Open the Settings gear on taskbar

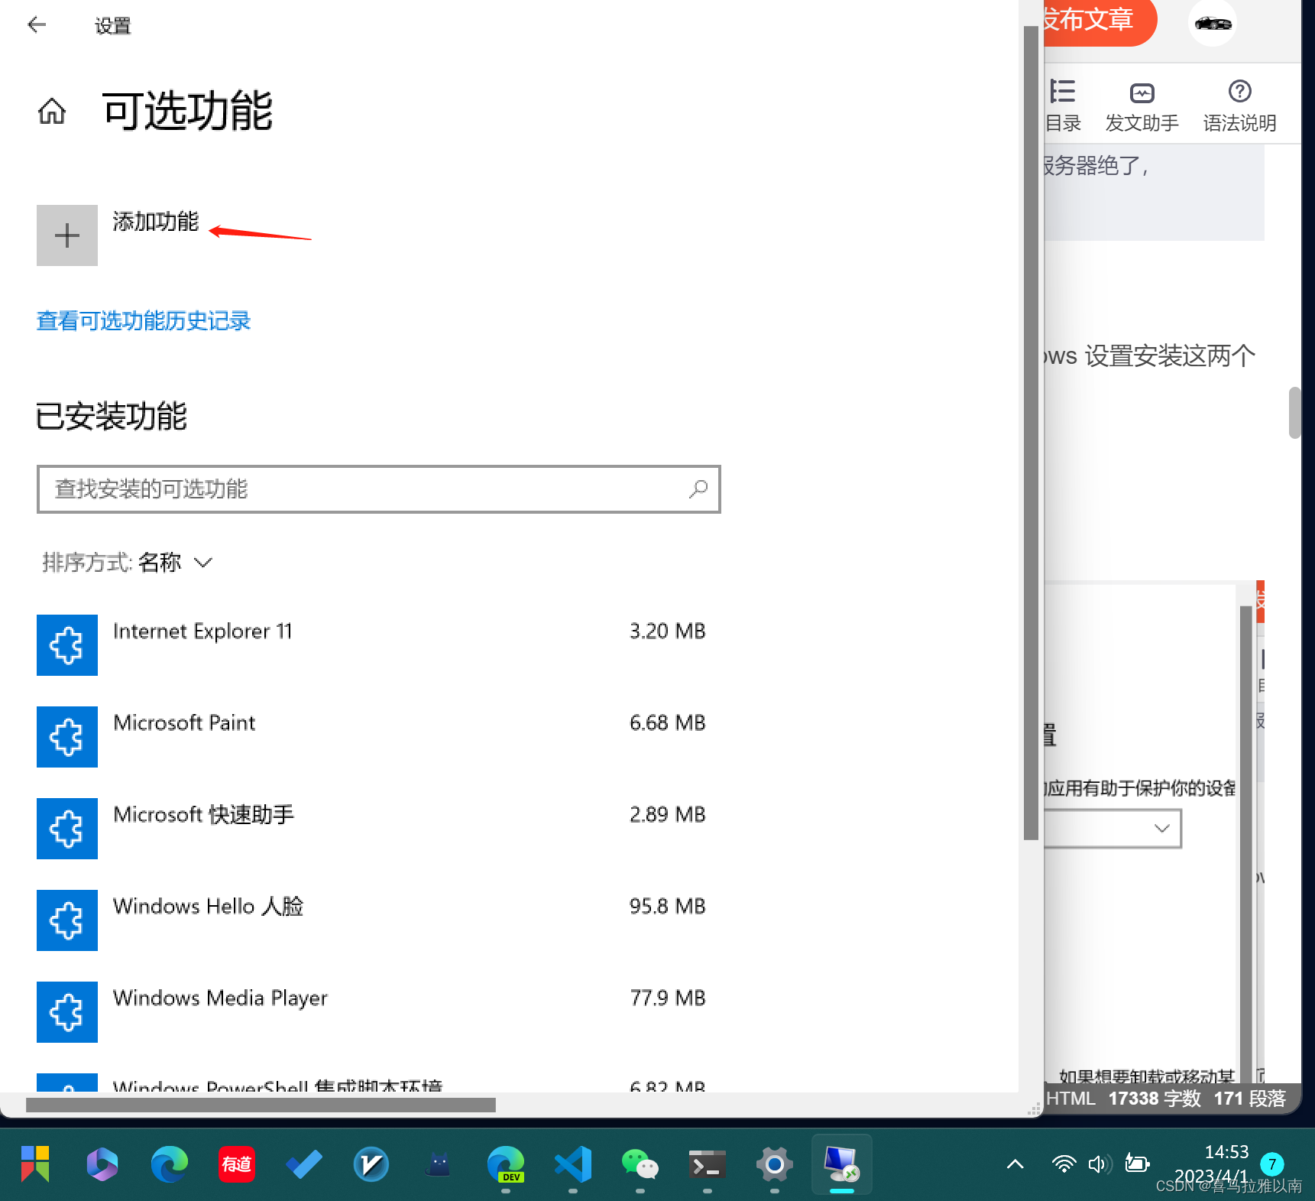pos(775,1164)
